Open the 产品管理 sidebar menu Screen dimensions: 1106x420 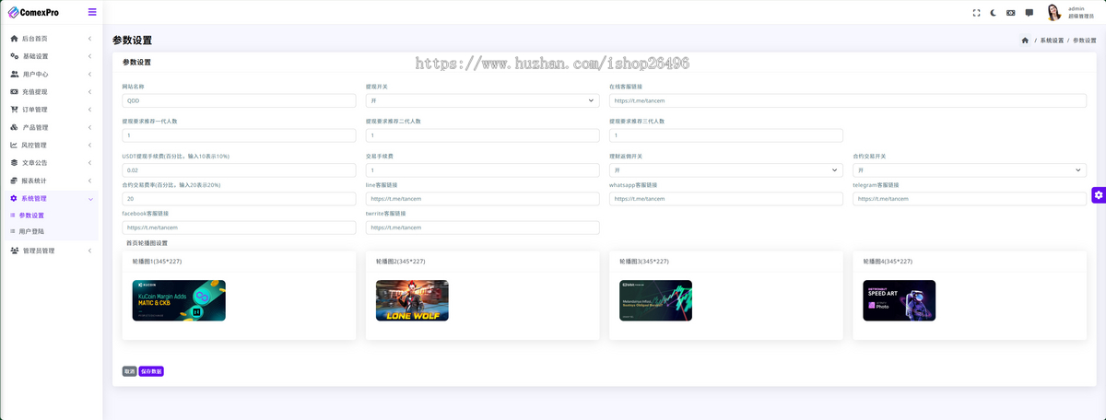[51, 127]
